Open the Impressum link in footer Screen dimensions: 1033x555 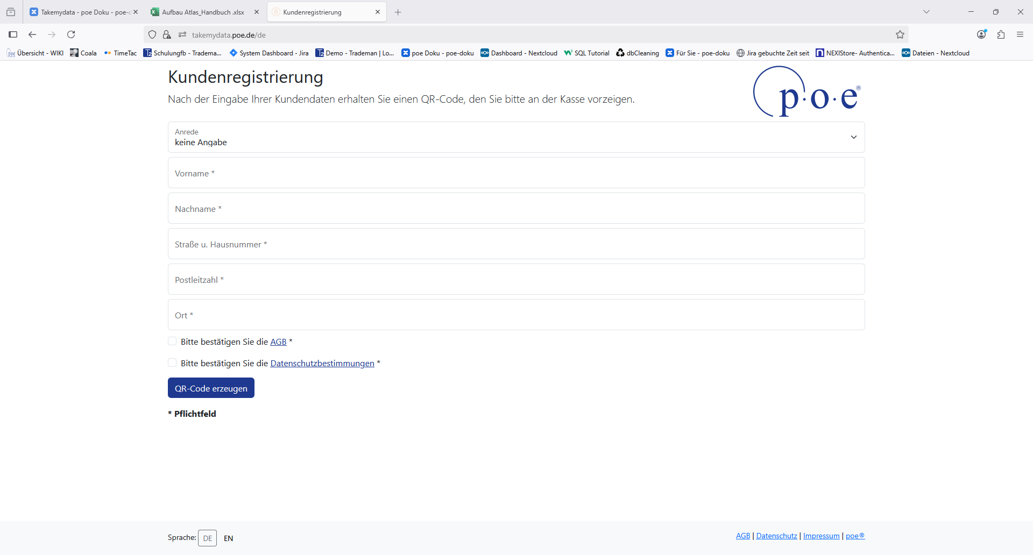pos(821,536)
